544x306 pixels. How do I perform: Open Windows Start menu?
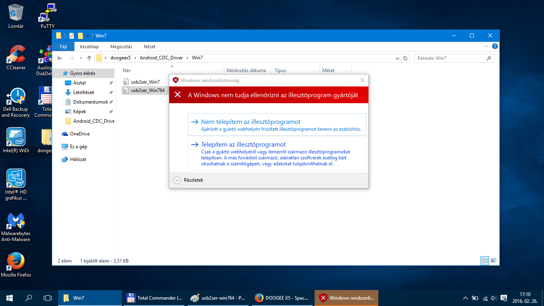tap(10, 298)
